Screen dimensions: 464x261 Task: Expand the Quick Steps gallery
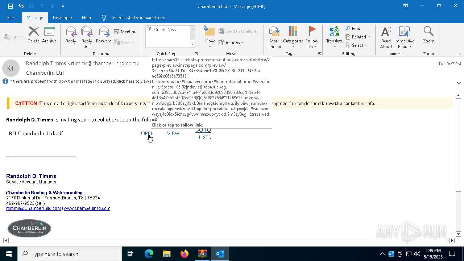(192, 44)
